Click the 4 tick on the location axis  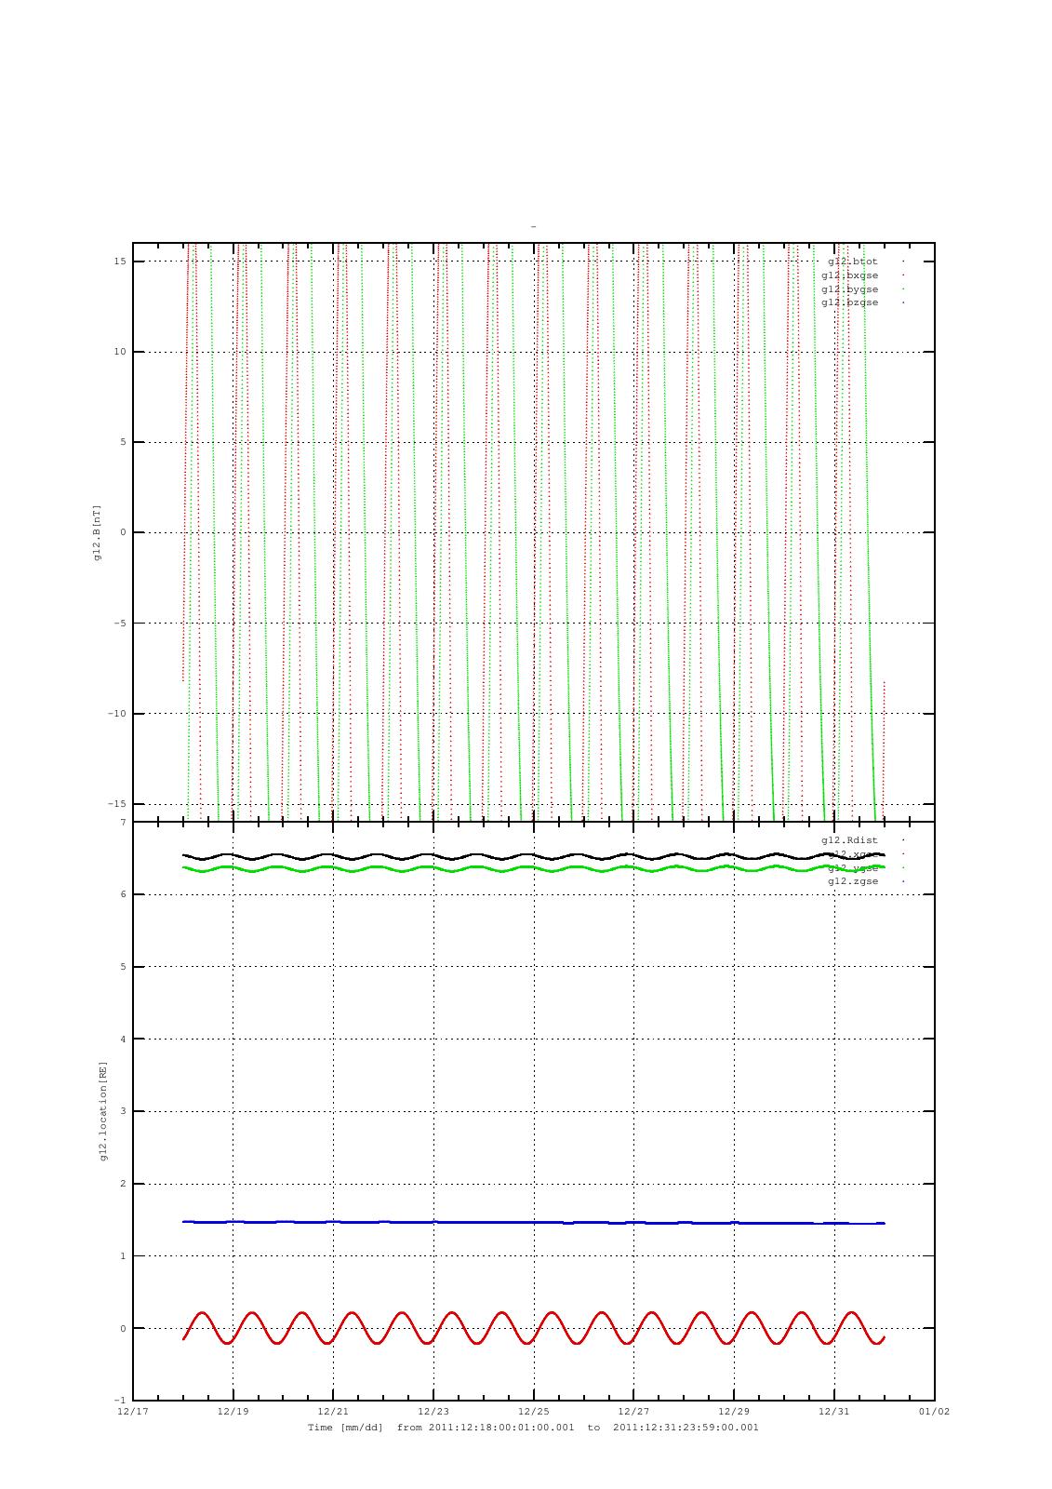(121, 1040)
